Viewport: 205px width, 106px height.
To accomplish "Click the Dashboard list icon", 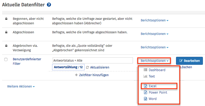I will [x=145, y=70].
